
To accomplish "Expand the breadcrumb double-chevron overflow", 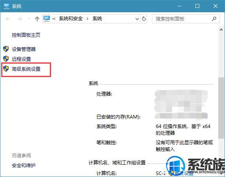I will (x=54, y=19).
